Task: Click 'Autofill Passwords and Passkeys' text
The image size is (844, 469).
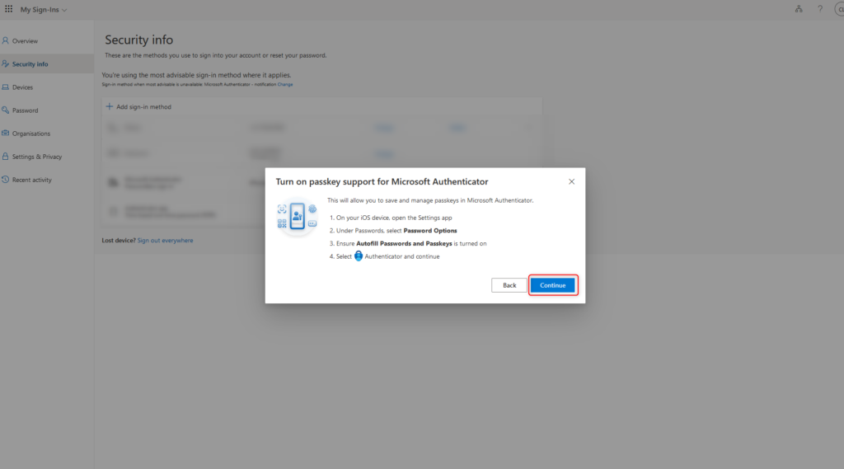Action: [x=404, y=243]
